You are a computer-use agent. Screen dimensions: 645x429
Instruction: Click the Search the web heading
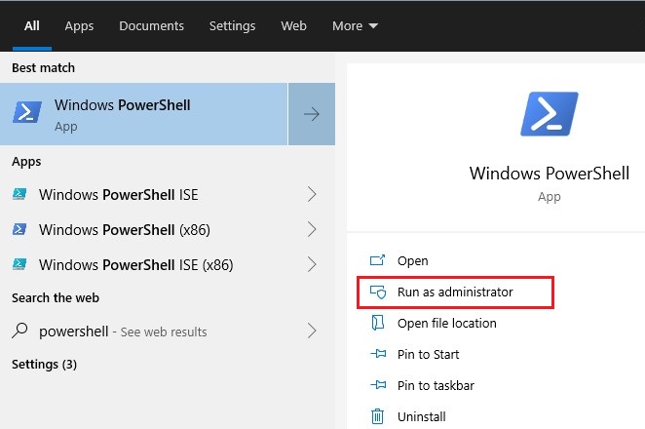pos(56,297)
